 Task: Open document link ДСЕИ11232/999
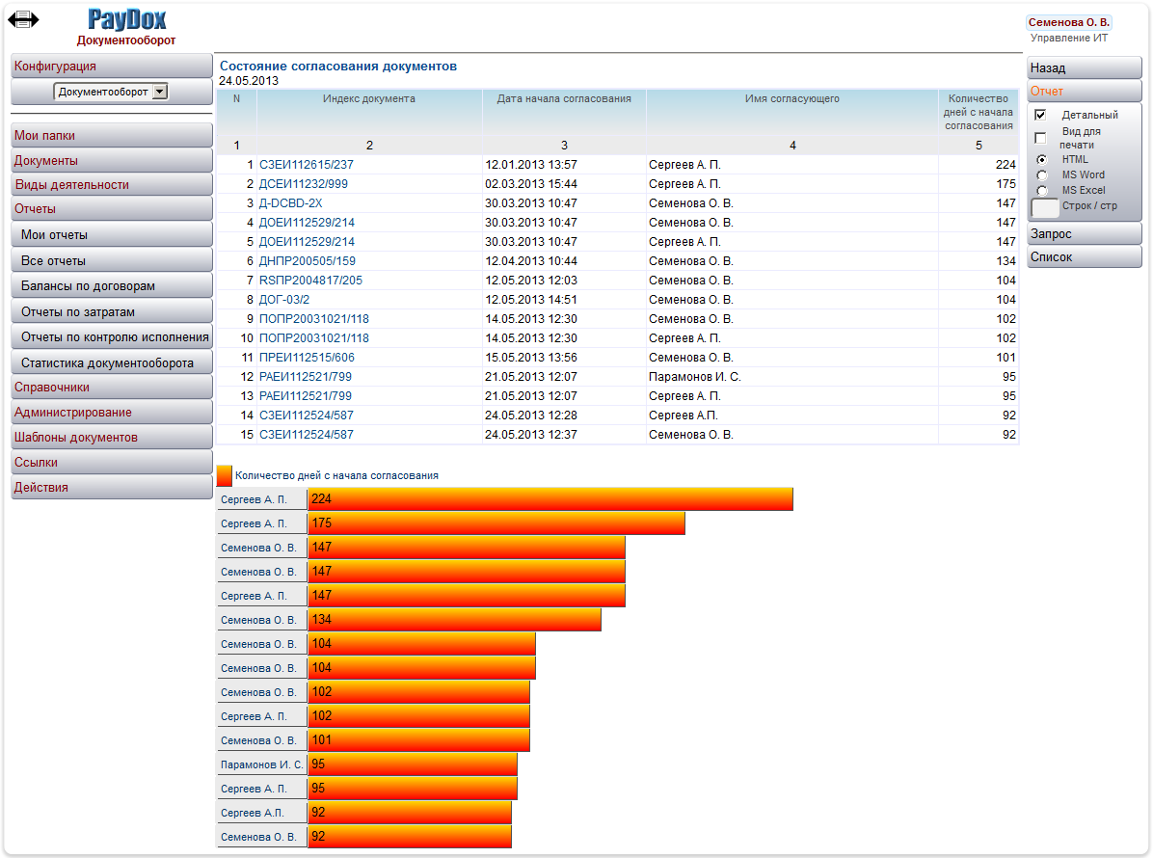tap(304, 184)
